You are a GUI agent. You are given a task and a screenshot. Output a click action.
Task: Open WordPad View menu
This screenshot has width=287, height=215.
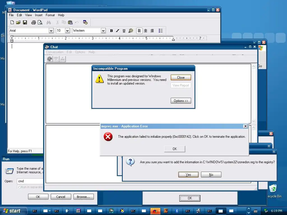28,15
